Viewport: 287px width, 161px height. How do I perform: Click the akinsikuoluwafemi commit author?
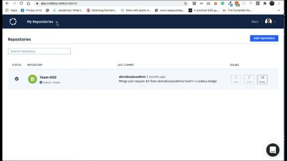coord(132,76)
